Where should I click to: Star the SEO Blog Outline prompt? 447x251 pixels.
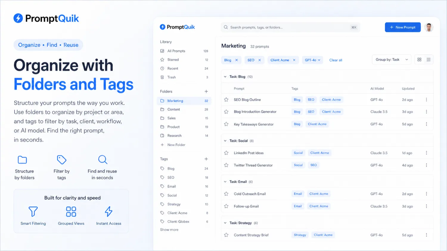pyautogui.click(x=226, y=100)
